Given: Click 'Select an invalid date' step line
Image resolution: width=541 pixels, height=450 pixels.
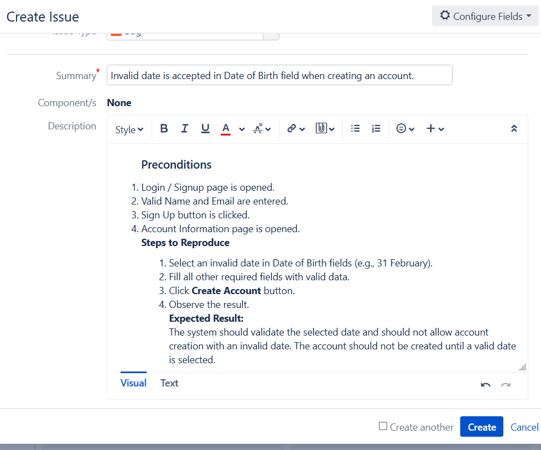Looking at the screenshot, I should point(300,263).
